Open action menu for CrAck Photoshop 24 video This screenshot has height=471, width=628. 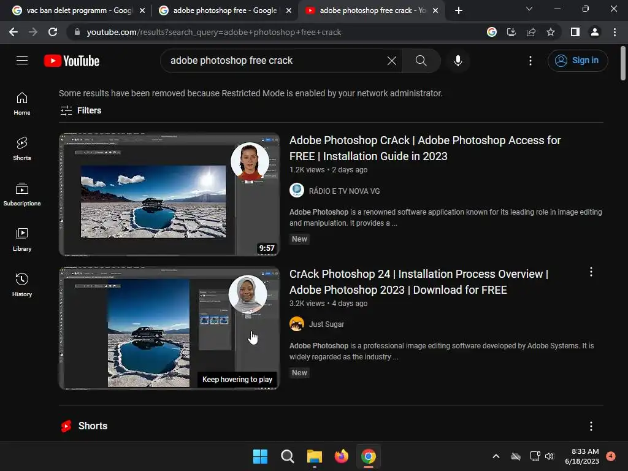click(591, 272)
